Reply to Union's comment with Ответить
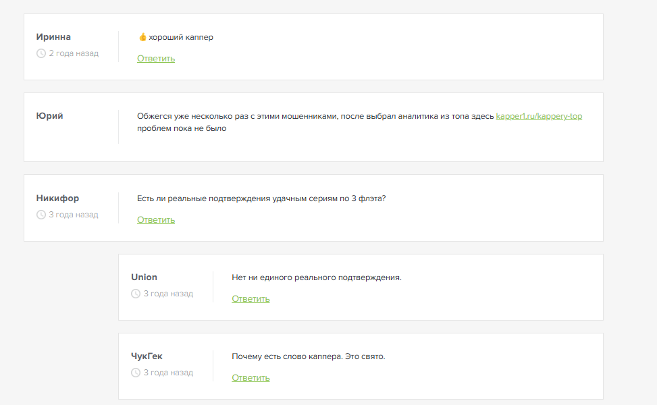This screenshot has height=405, width=657. click(x=251, y=299)
